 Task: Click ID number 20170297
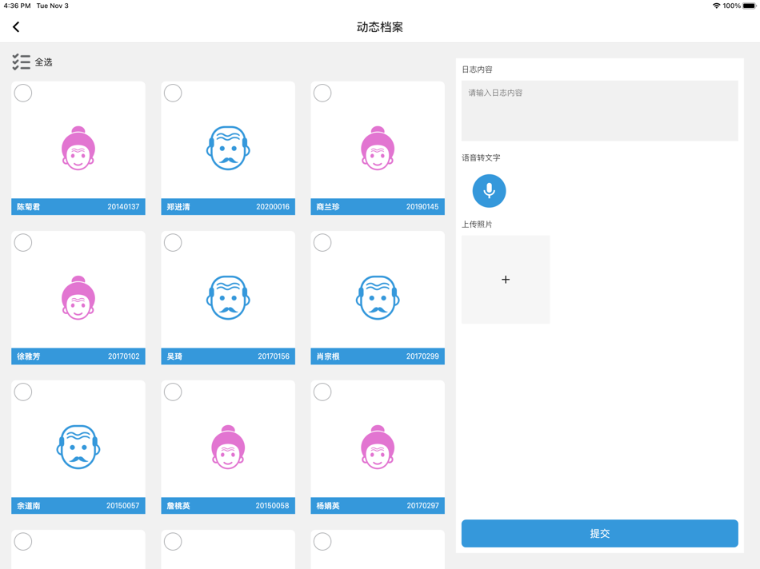tap(422, 506)
